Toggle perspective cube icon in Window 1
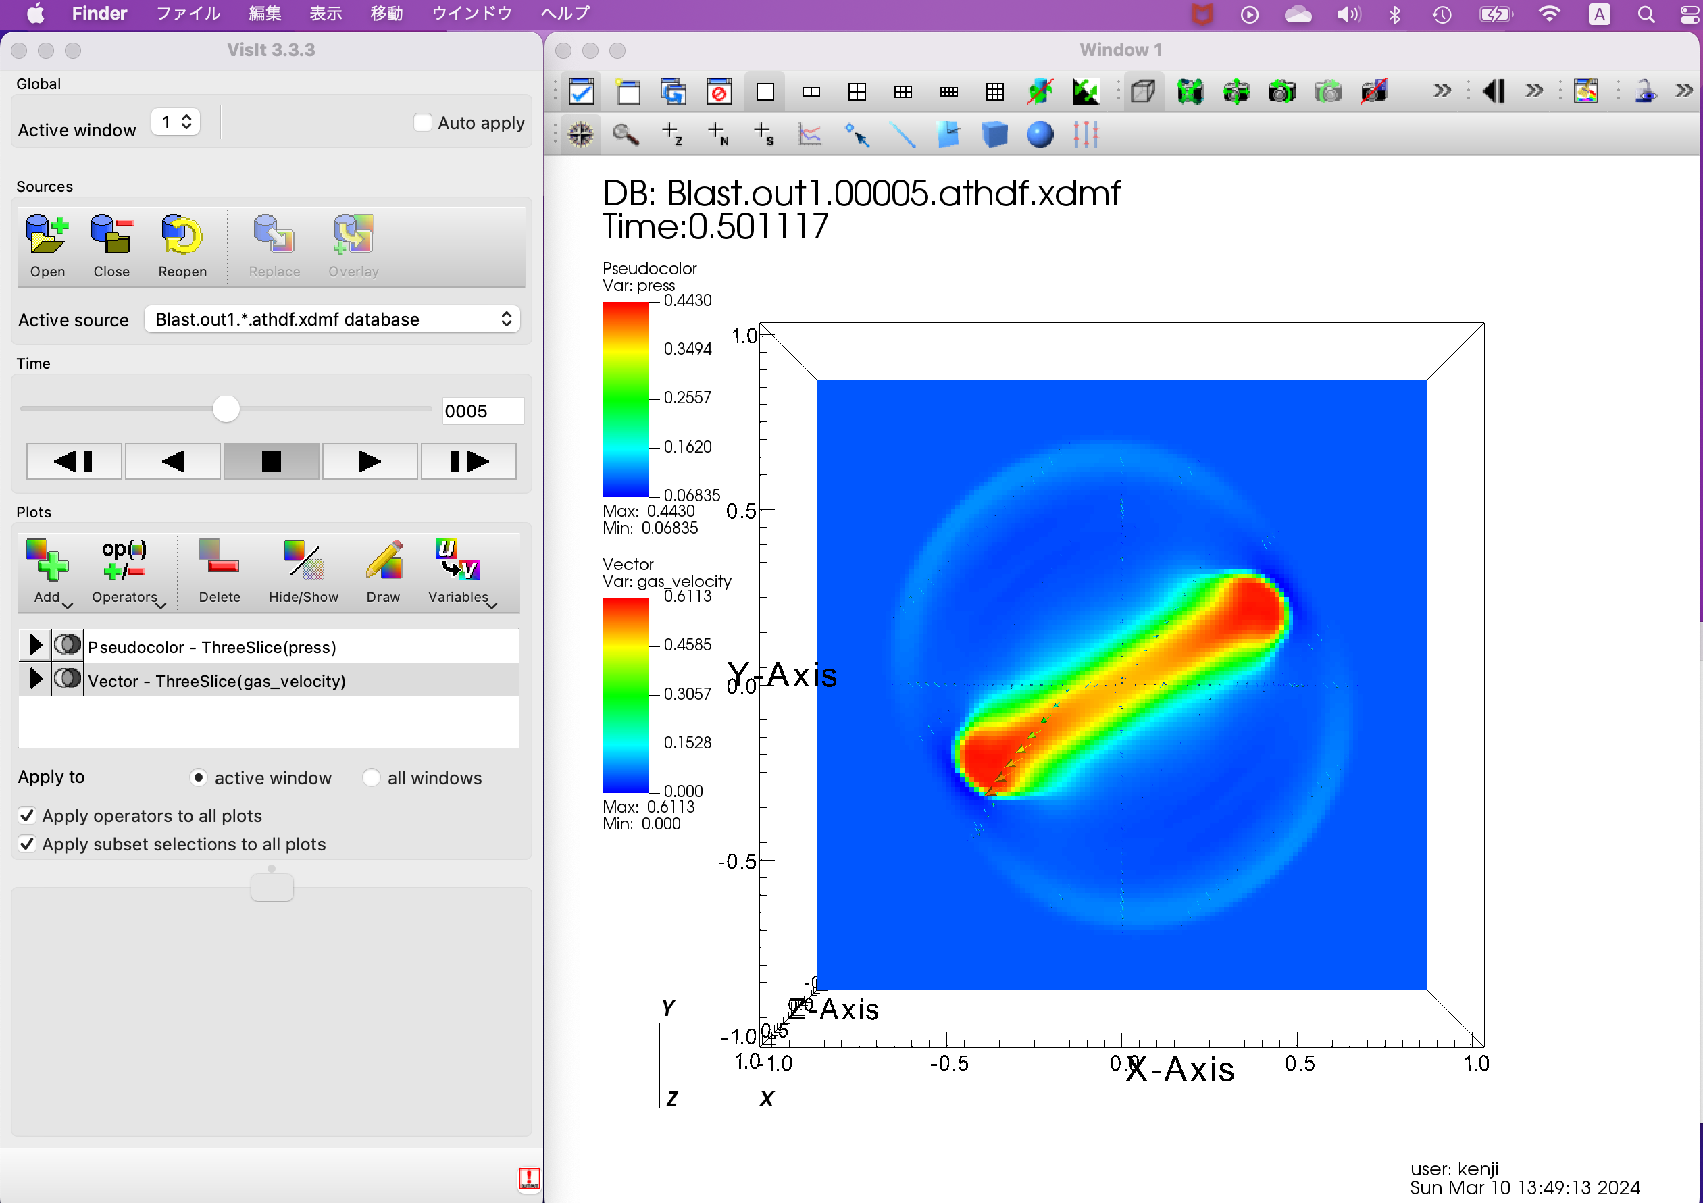Screen dimensions: 1703x1203 1143,92
